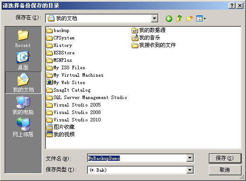Viewport: 246px width, 181px height.
Task: Go back with the green arrow icon
Action: (169, 18)
